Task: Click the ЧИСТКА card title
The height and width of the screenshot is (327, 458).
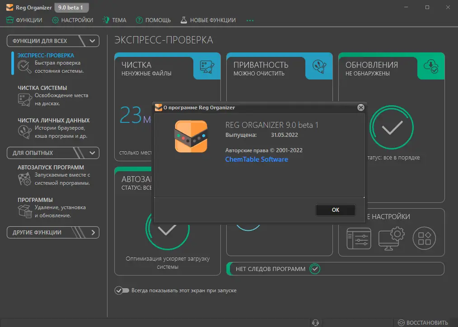Action: pyautogui.click(x=136, y=65)
